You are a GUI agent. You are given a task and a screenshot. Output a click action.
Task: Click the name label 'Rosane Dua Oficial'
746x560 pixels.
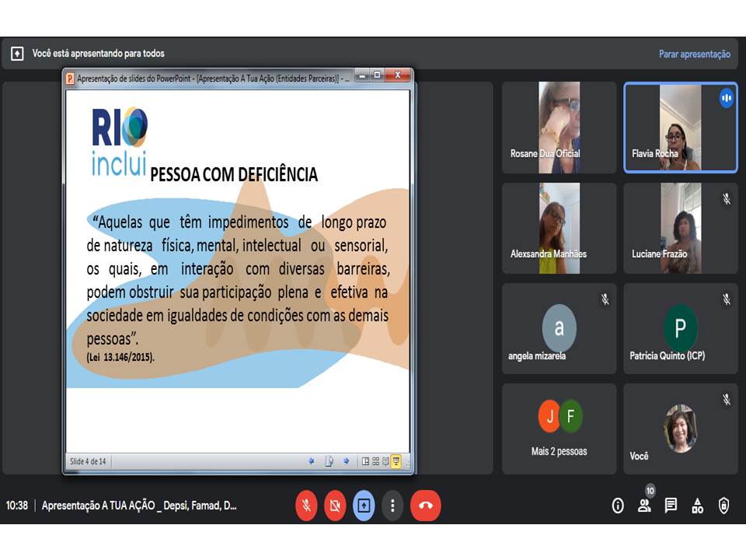[546, 153]
